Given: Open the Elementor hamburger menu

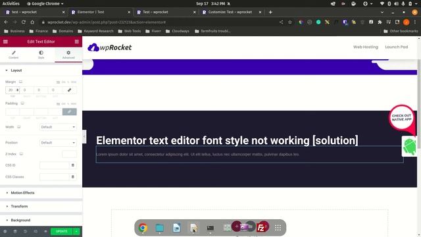Looking at the screenshot, I should pos(5,41).
